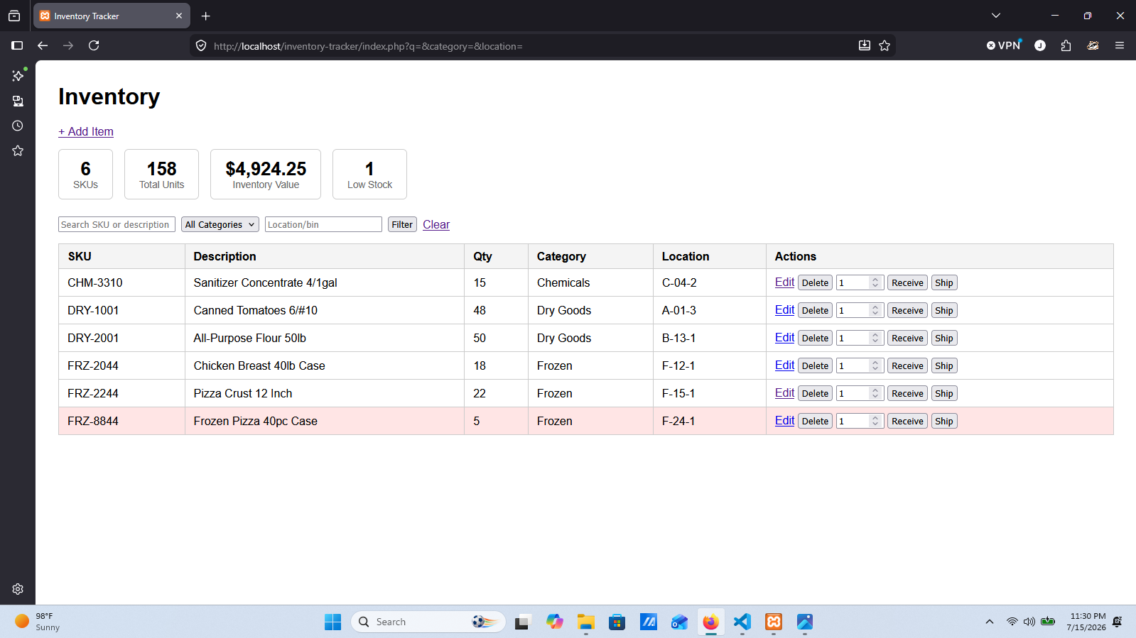Screen dimensions: 1136x638
Task: Ship units of DRY-1001
Action: tap(944, 310)
